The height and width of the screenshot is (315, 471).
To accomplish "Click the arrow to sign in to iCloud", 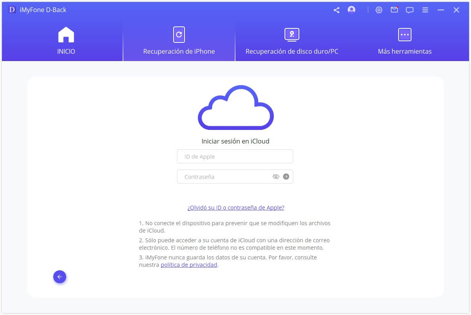I will click(x=286, y=176).
